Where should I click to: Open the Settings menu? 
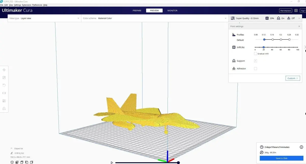point(18,5)
